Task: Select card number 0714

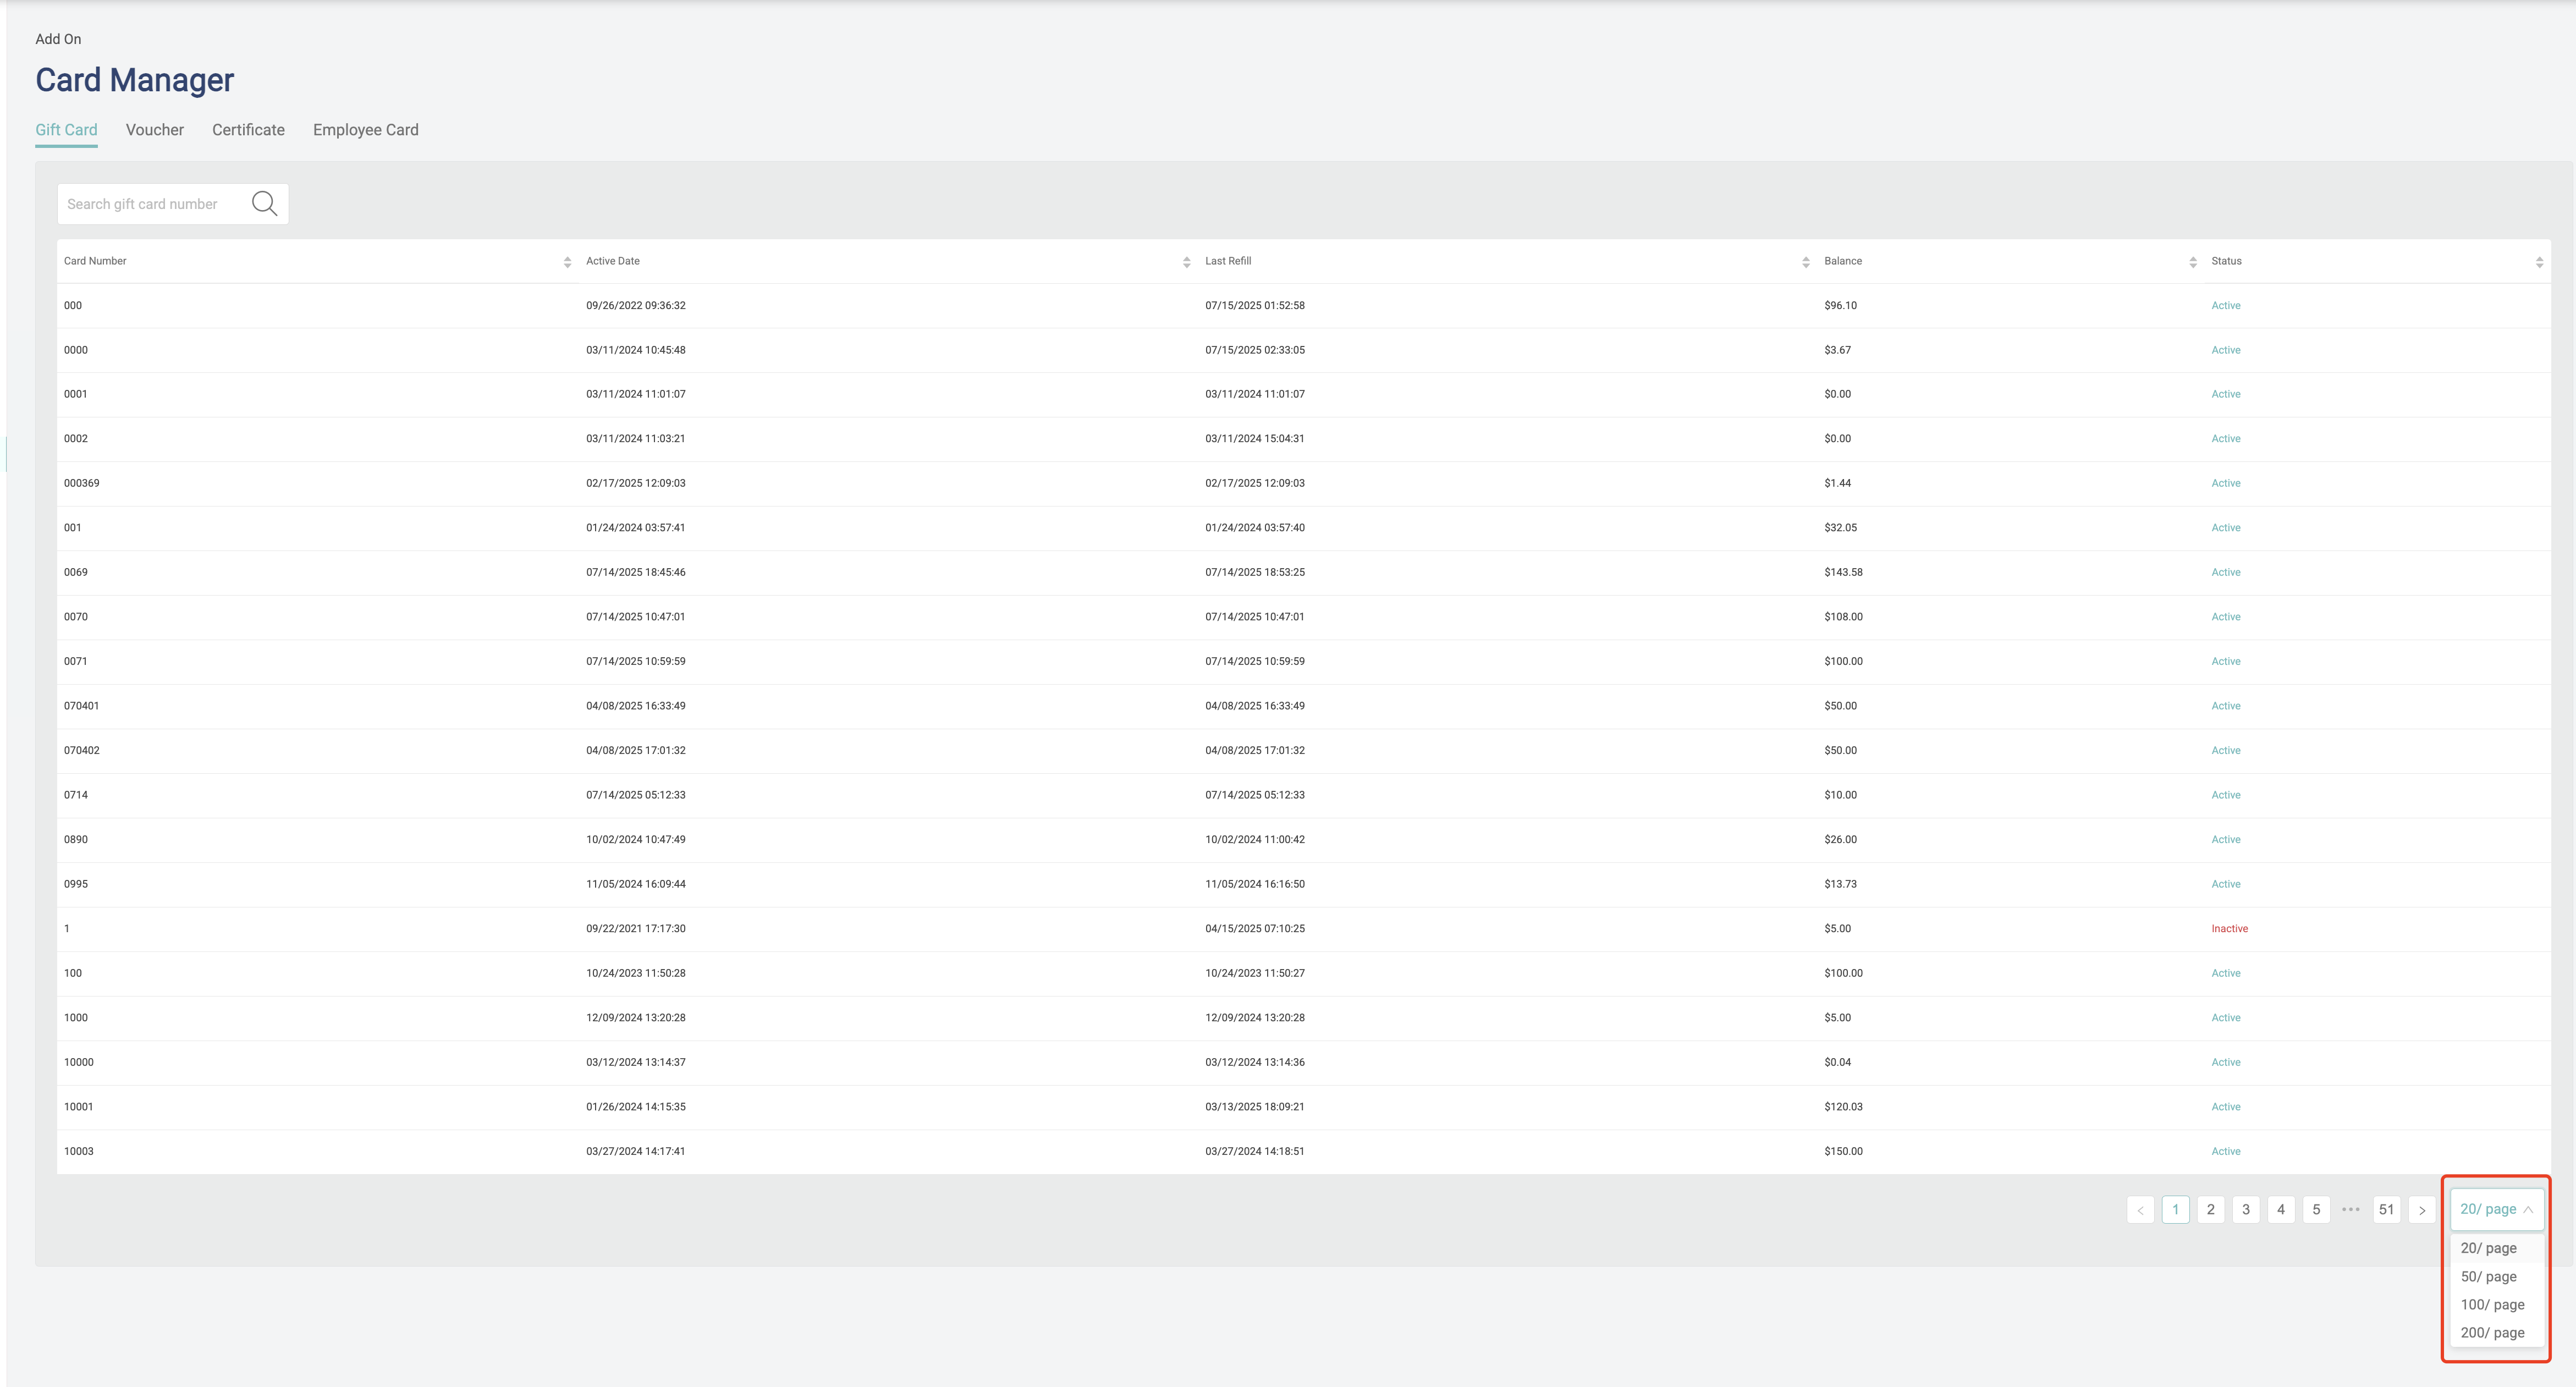Action: (x=76, y=795)
